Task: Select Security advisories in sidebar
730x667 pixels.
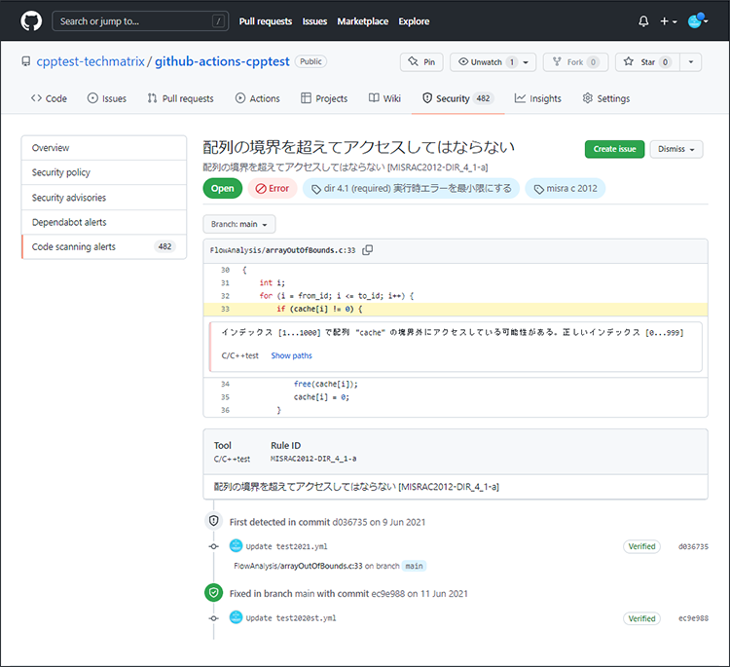Action: click(x=104, y=198)
